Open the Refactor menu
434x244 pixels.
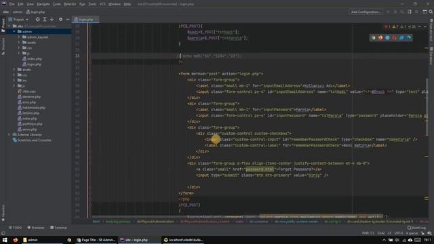pos(70,4)
